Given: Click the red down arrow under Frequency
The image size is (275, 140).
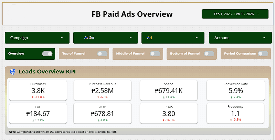Looking at the screenshot, I should pyautogui.click(x=231, y=120).
